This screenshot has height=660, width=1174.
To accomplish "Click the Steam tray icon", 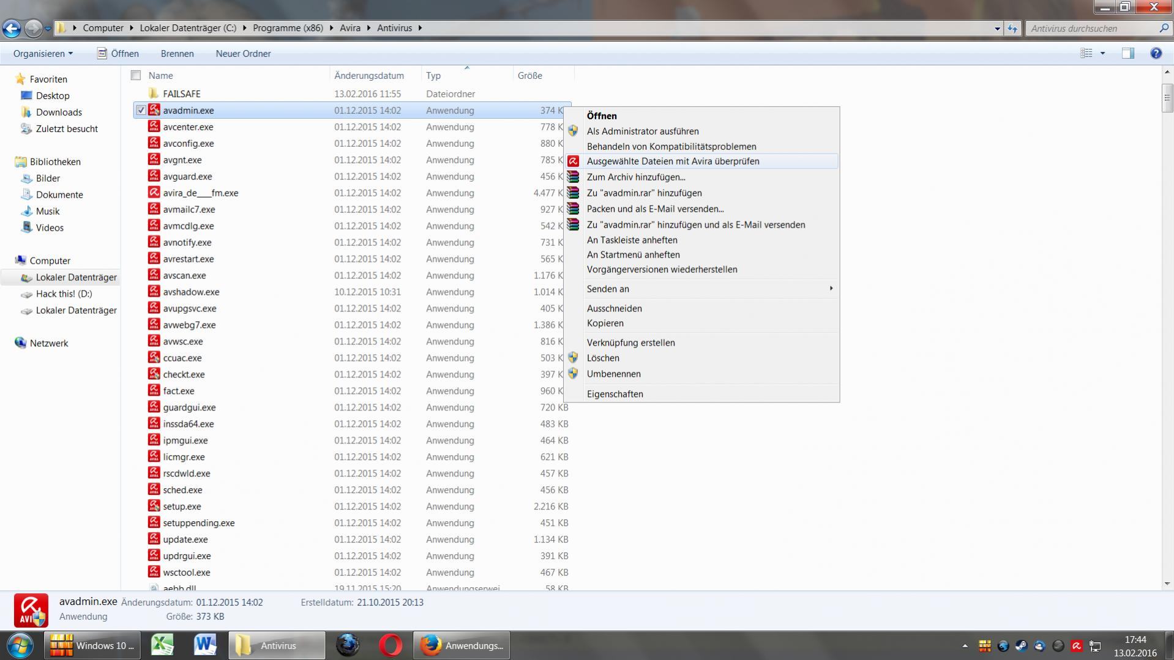I will pos(1021,646).
